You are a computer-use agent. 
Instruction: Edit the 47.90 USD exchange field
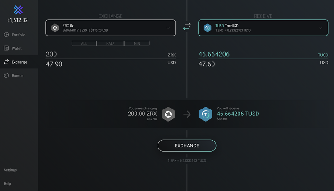[111, 64]
